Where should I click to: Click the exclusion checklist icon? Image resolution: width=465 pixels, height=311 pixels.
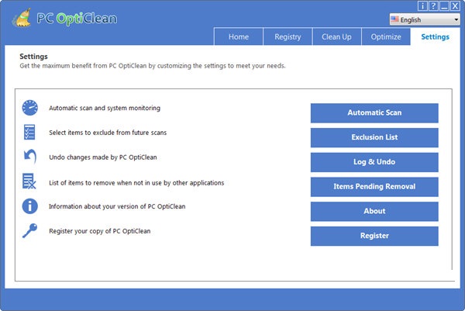coord(29,132)
